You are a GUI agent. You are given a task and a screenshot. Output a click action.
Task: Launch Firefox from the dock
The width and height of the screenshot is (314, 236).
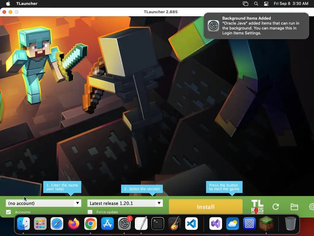(x=74, y=224)
